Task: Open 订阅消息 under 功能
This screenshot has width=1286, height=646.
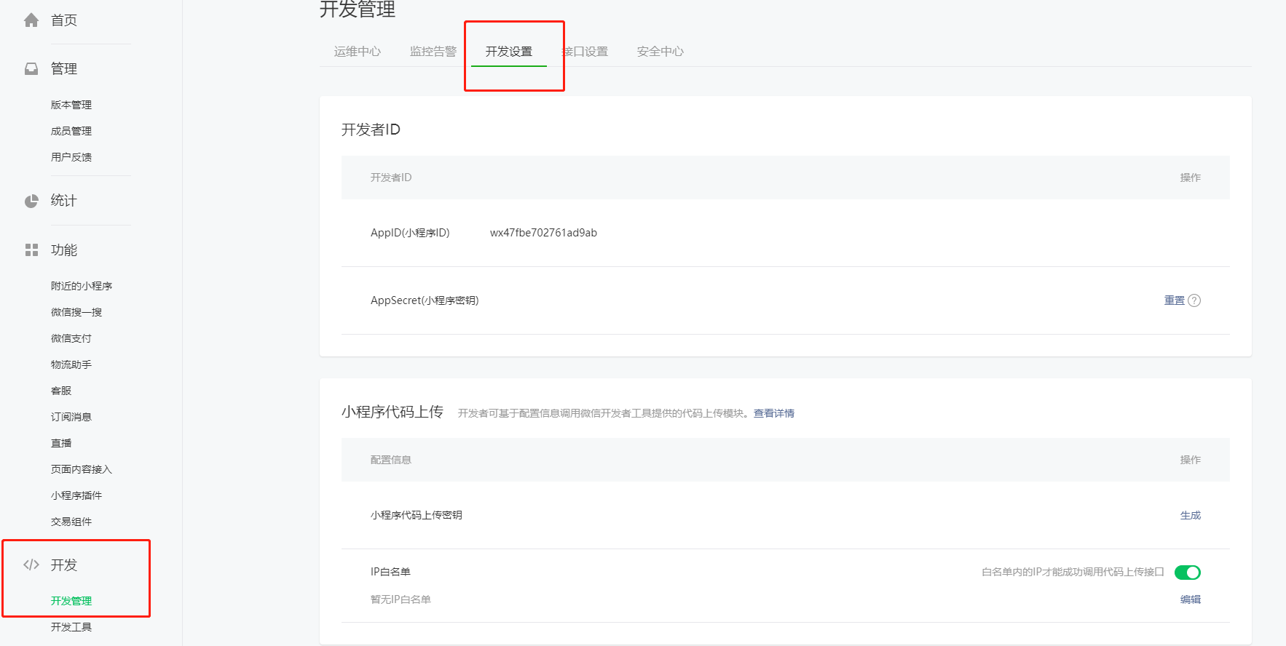Action: (71, 417)
